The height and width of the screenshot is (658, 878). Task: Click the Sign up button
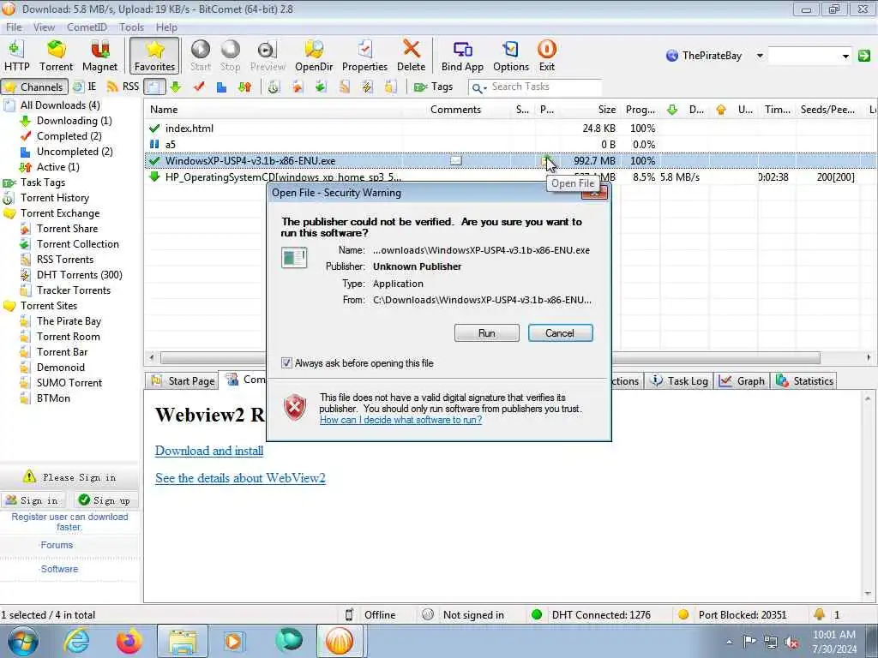tap(105, 500)
